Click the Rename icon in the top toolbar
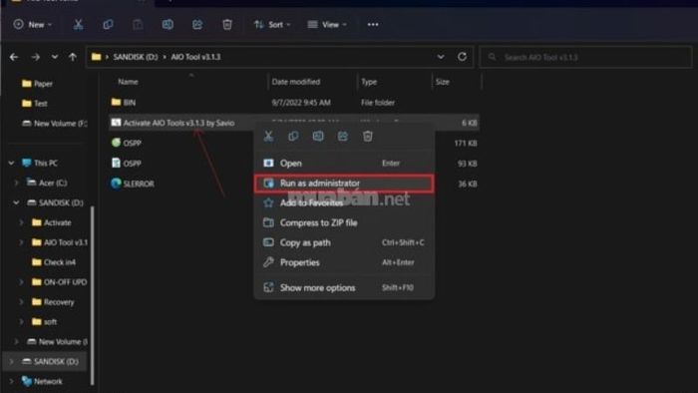Image resolution: width=698 pixels, height=393 pixels. tap(168, 25)
